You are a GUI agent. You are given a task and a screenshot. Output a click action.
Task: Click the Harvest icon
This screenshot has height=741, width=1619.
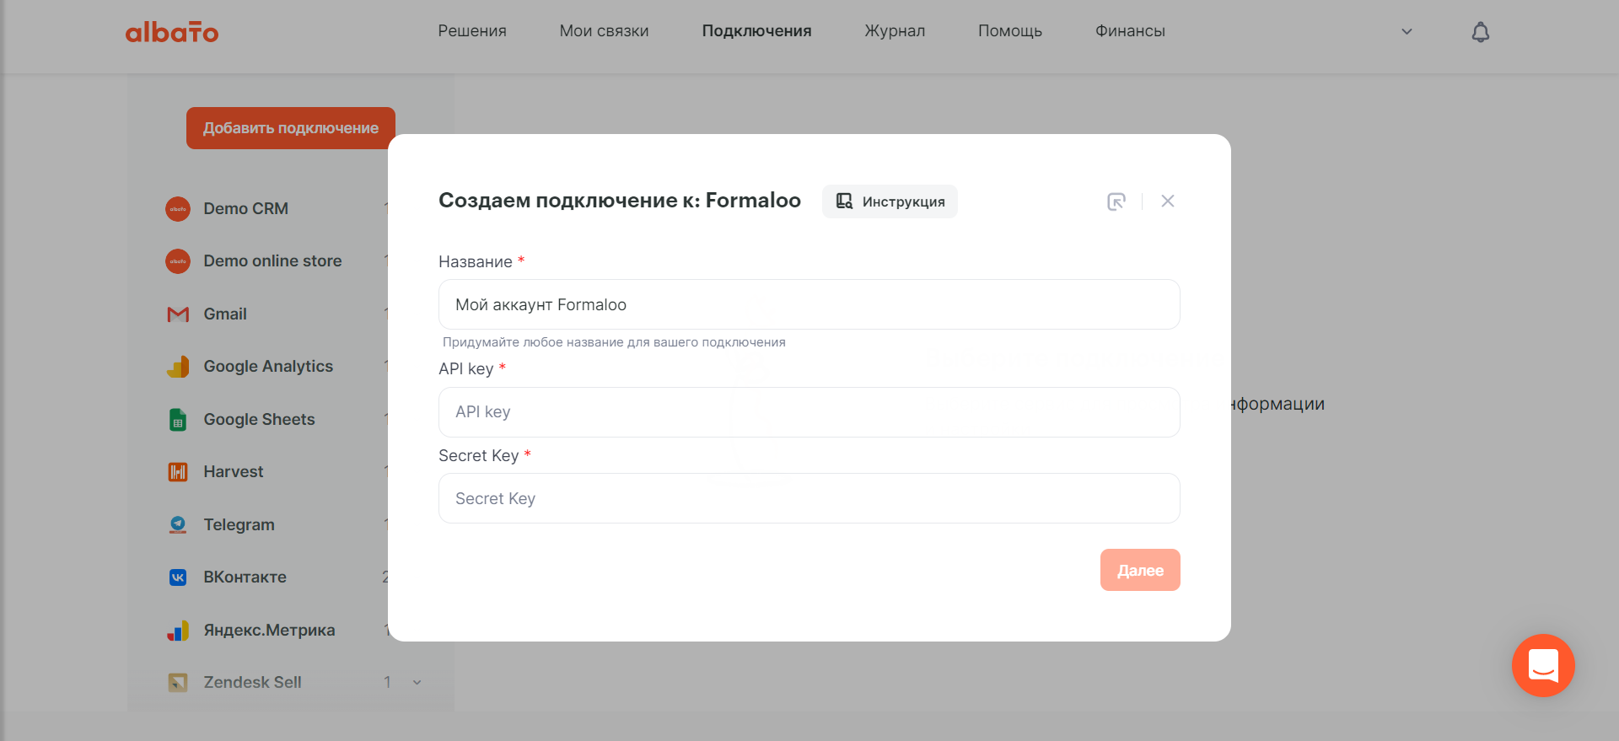click(178, 472)
